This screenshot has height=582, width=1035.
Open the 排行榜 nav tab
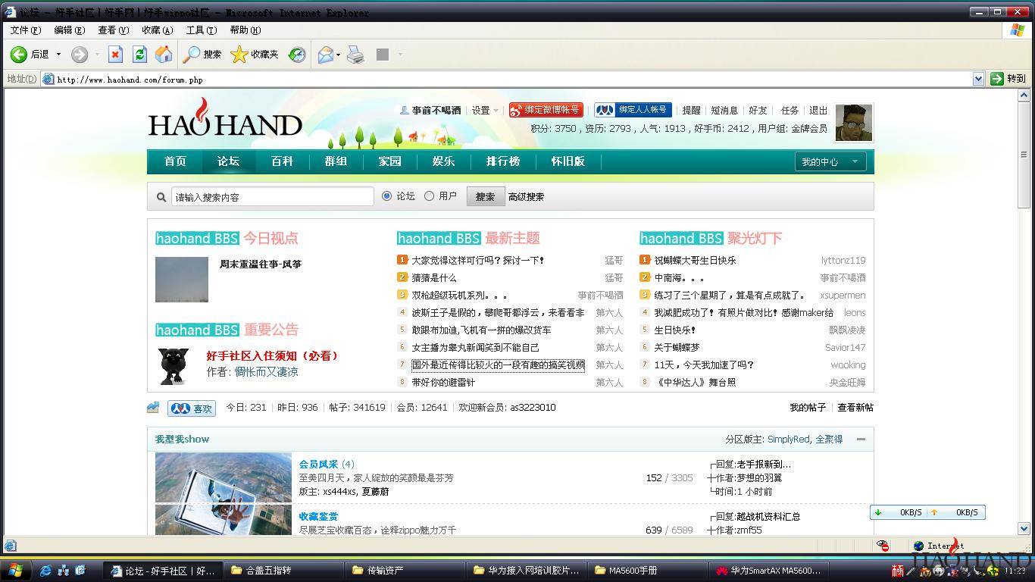(503, 161)
